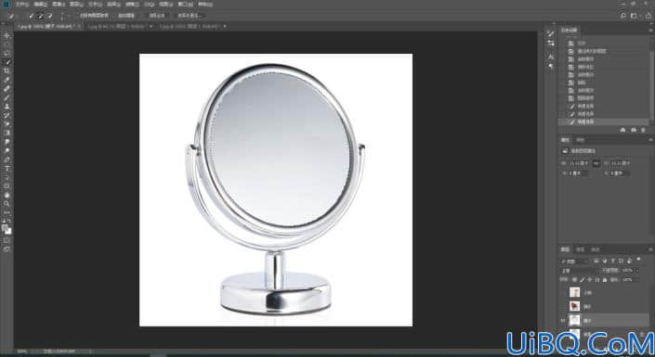Select the Zoom magnifier tool
Viewport: 655px width, 357px height.
coord(7,203)
